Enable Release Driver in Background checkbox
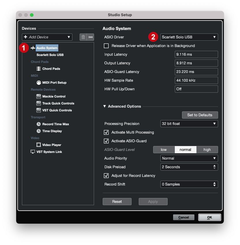 [x=106, y=46]
